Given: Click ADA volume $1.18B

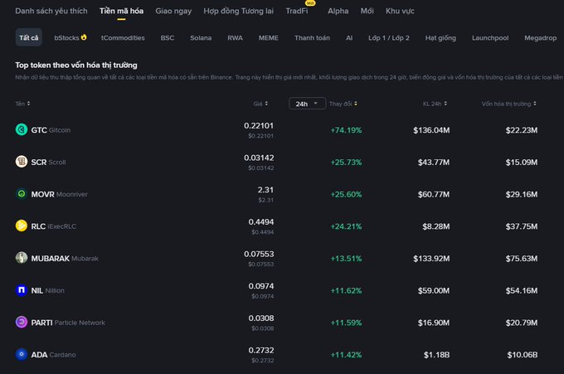Looking at the screenshot, I should coord(436,355).
